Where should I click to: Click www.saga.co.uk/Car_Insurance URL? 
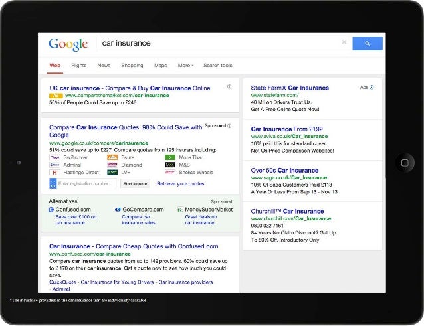(x=289, y=177)
